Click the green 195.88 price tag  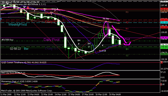(164, 46)
